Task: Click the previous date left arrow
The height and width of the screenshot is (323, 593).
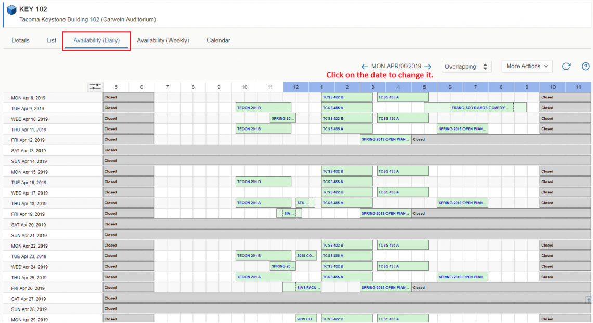Action: coord(365,67)
